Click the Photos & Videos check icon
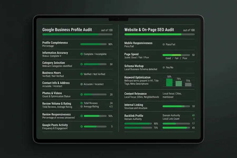 [81, 94]
